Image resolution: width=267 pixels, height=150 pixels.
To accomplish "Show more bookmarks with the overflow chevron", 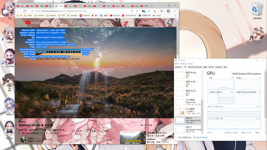I will [x=175, y=16].
